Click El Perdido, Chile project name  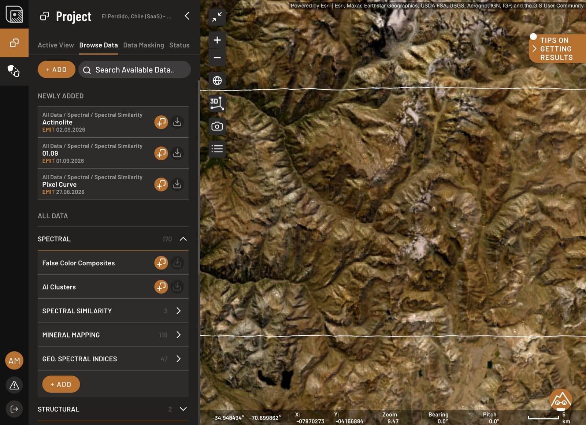coord(136,16)
